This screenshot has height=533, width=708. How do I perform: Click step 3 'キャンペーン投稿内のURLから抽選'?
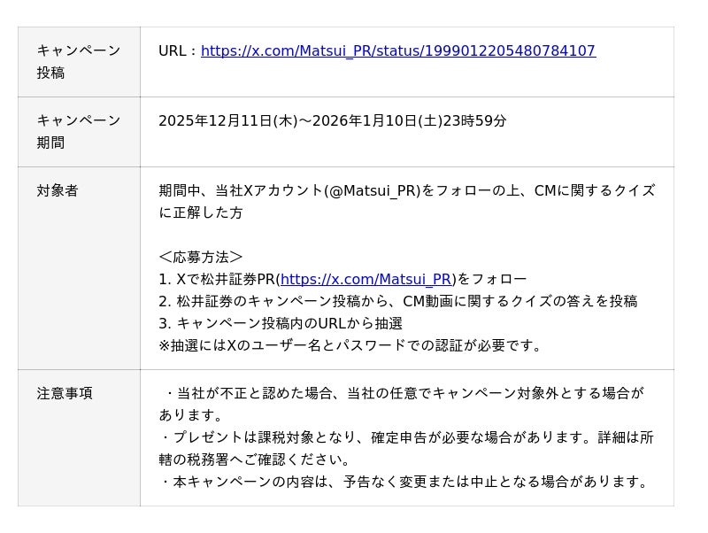tap(281, 323)
